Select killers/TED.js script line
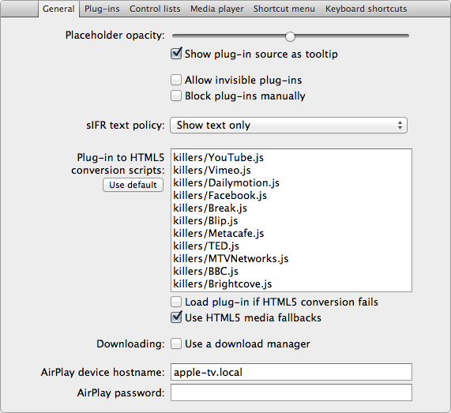This screenshot has height=413, width=451. pyautogui.click(x=206, y=246)
